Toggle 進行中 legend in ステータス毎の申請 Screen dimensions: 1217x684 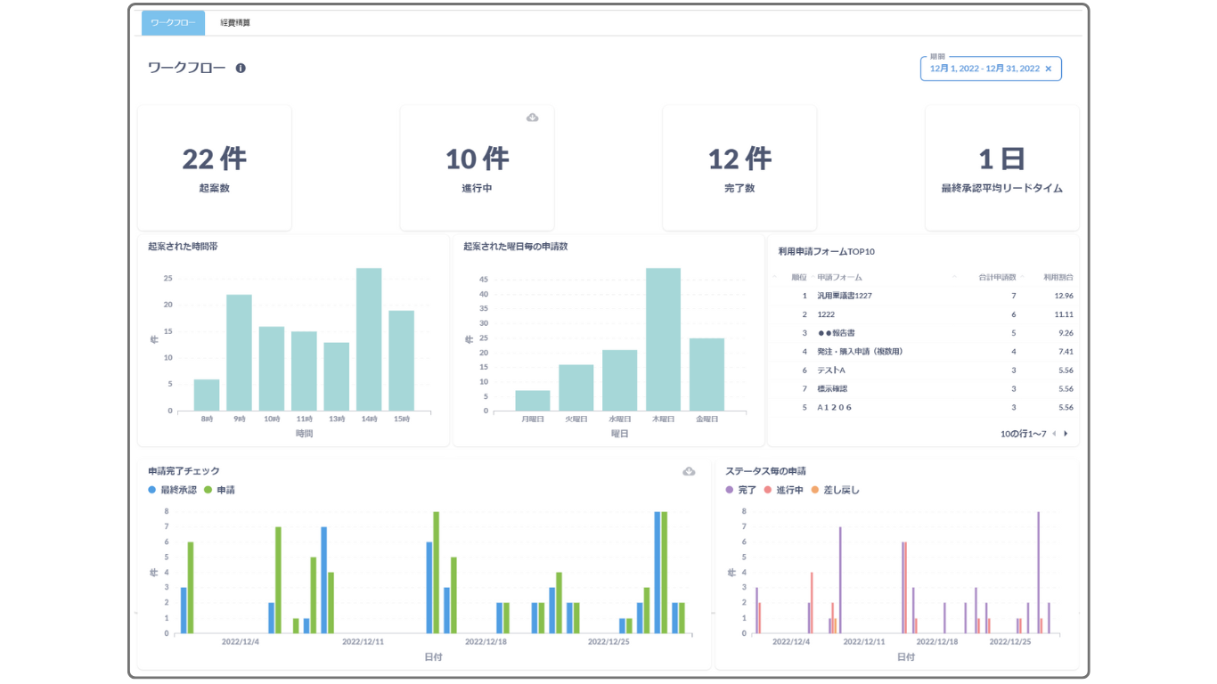point(784,490)
